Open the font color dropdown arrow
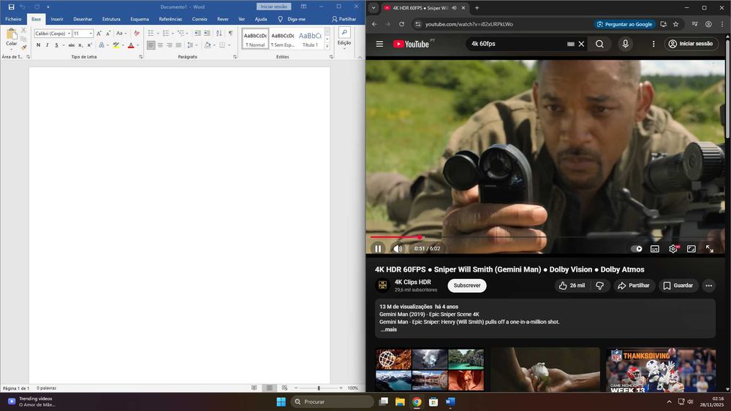The height and width of the screenshot is (411, 731). pos(137,45)
